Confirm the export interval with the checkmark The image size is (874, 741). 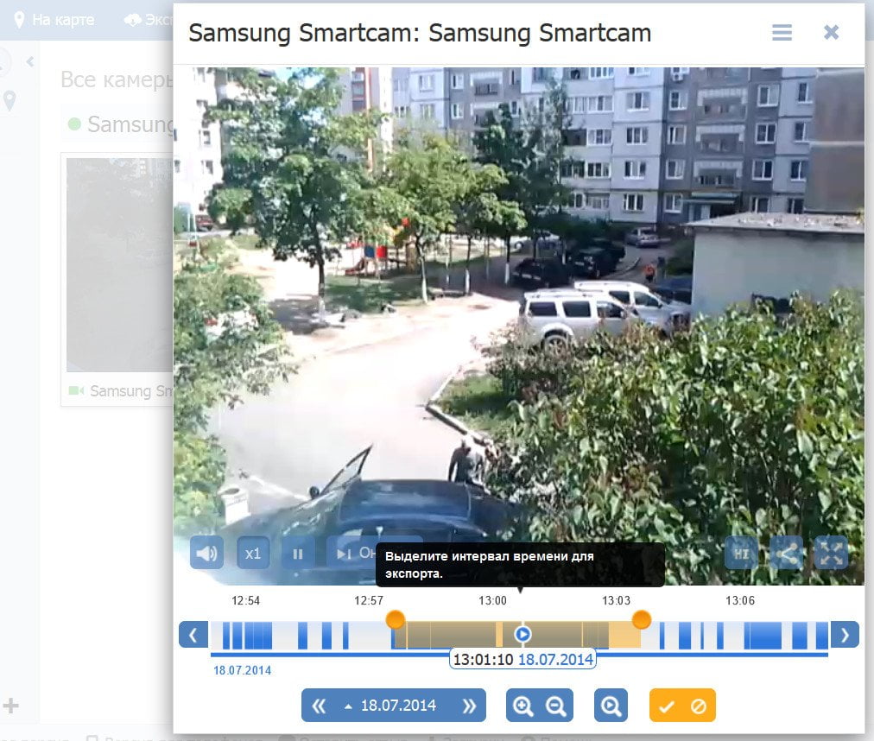(x=666, y=706)
